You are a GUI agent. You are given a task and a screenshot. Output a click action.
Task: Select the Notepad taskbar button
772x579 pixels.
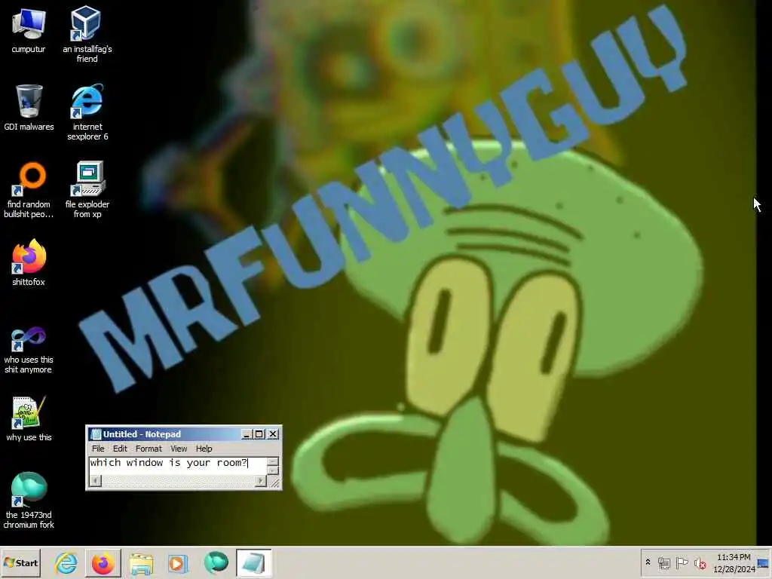253,563
